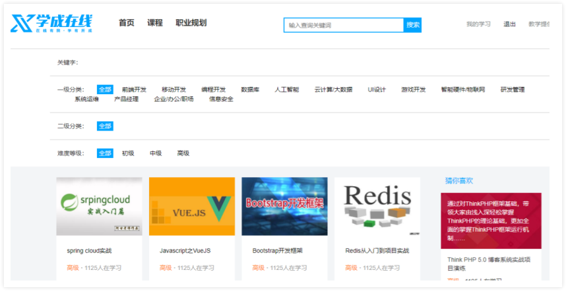Filter by 编程开发 category

click(x=213, y=90)
